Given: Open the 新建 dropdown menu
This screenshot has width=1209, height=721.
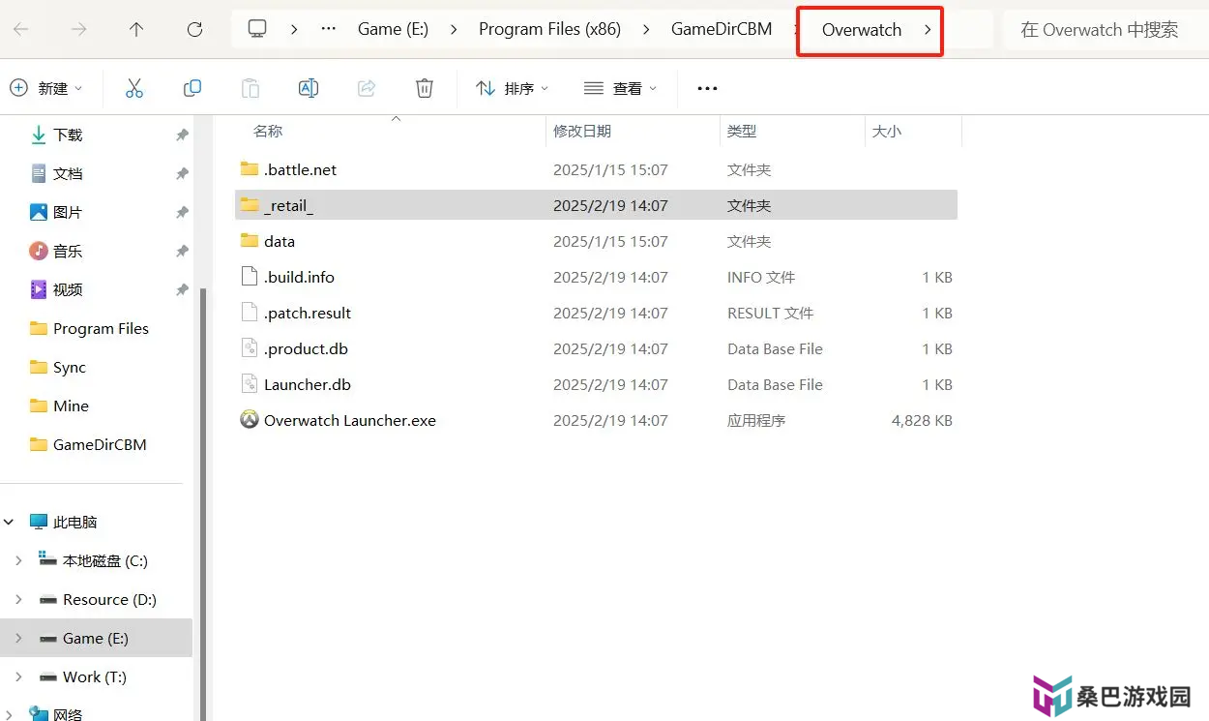Looking at the screenshot, I should (x=45, y=88).
